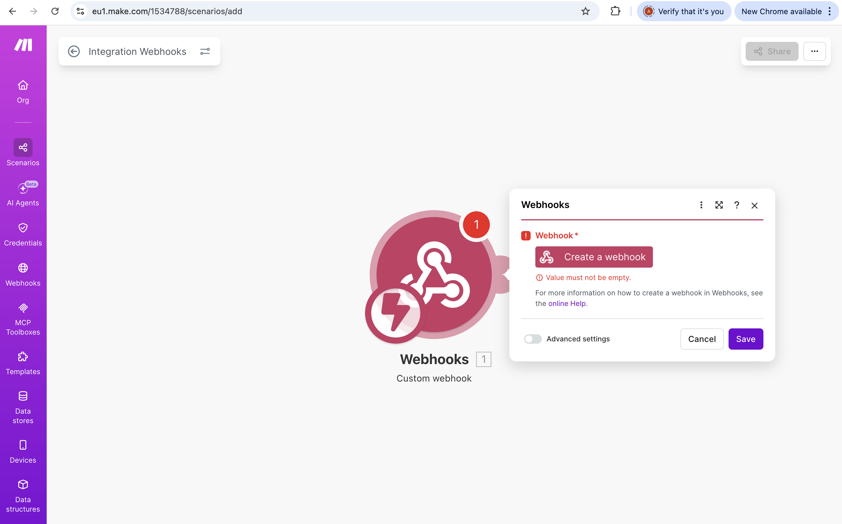Click the Webhooks module circle on canvas
842x524 pixels.
(x=434, y=274)
